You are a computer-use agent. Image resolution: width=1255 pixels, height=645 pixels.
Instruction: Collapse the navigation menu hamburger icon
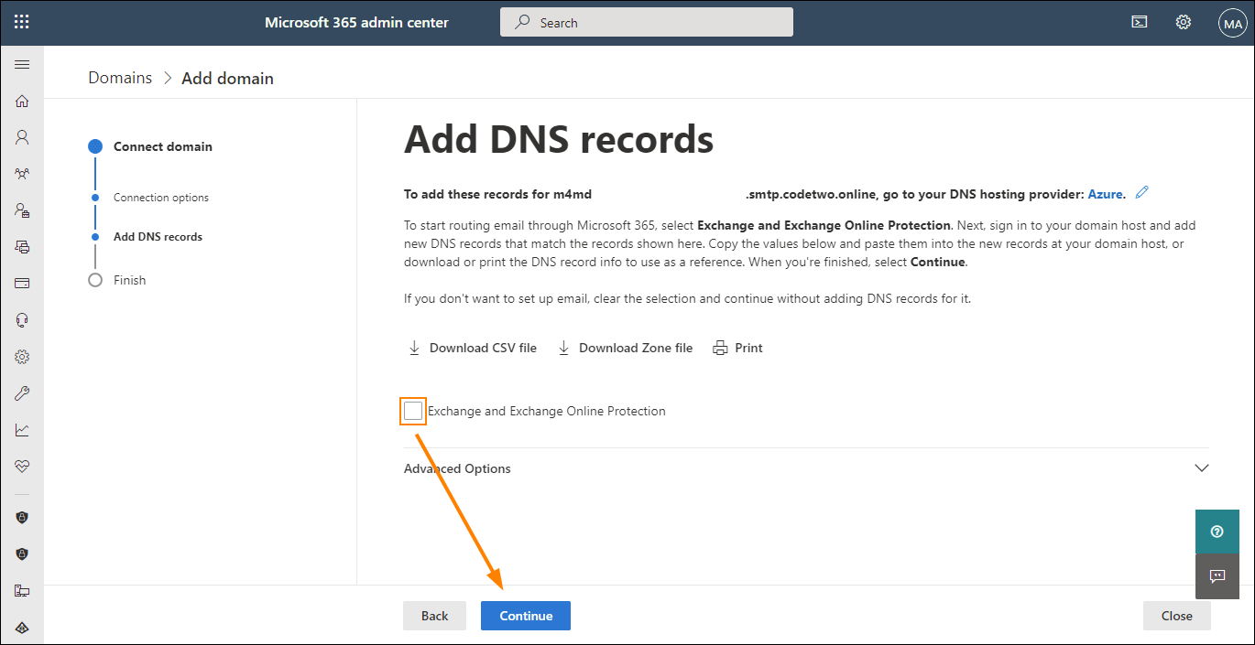pos(22,65)
